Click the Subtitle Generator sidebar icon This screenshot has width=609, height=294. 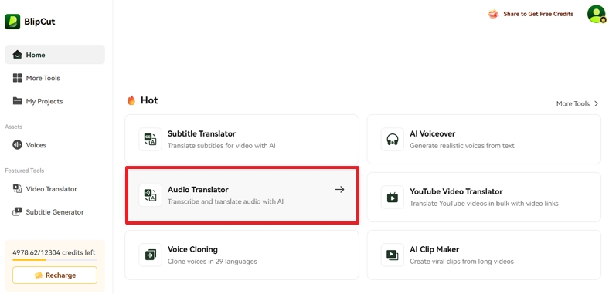17,212
